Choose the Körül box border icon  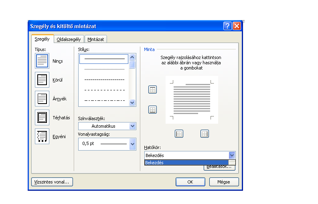[x=42, y=80]
